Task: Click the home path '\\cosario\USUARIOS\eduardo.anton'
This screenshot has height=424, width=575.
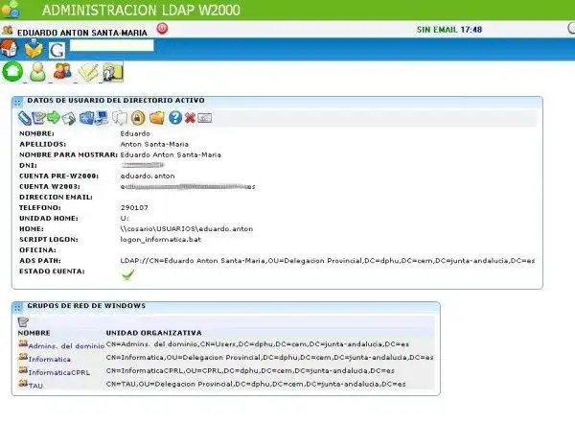Action: [x=186, y=228]
